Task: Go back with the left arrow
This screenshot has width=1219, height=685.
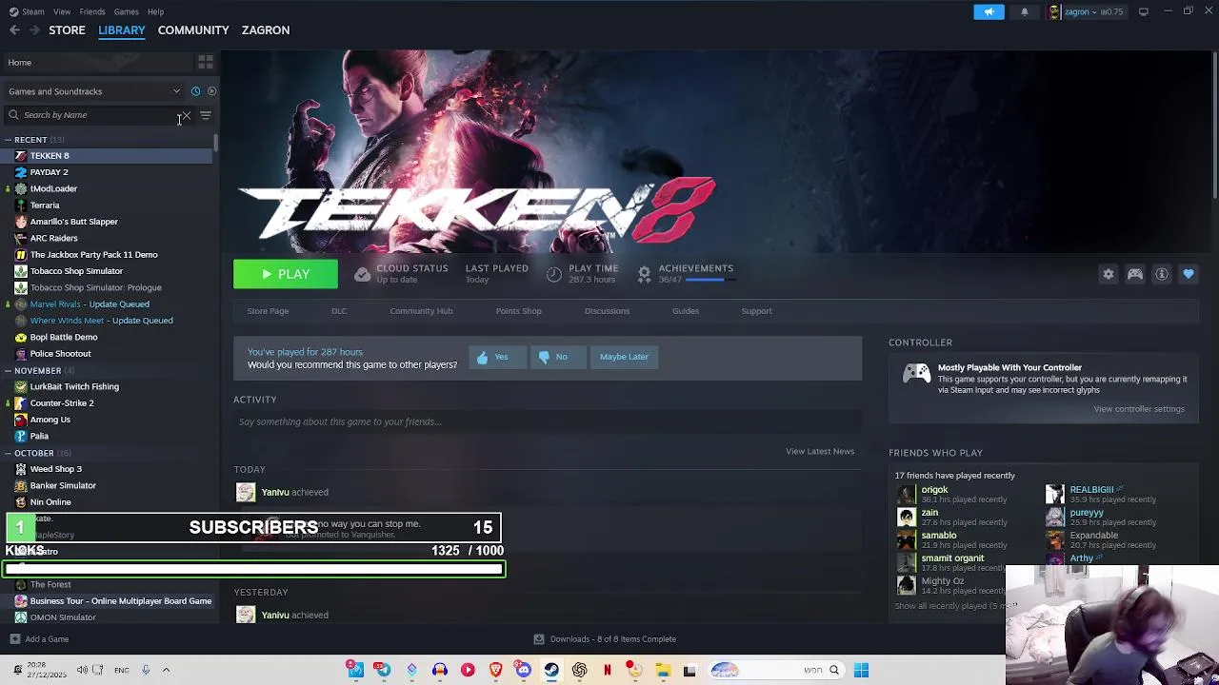Action: click(x=14, y=30)
